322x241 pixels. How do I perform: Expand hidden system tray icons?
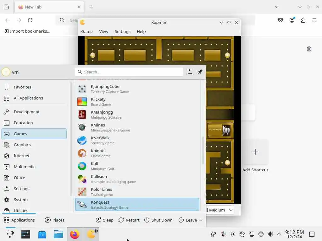pos(279,234)
